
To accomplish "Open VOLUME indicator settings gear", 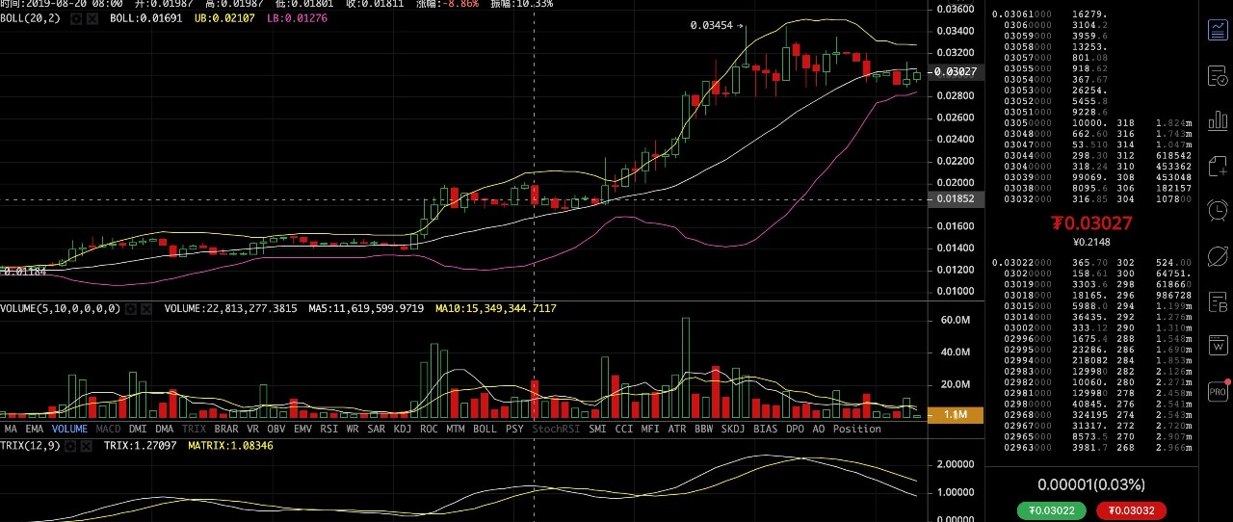I will click(x=132, y=309).
